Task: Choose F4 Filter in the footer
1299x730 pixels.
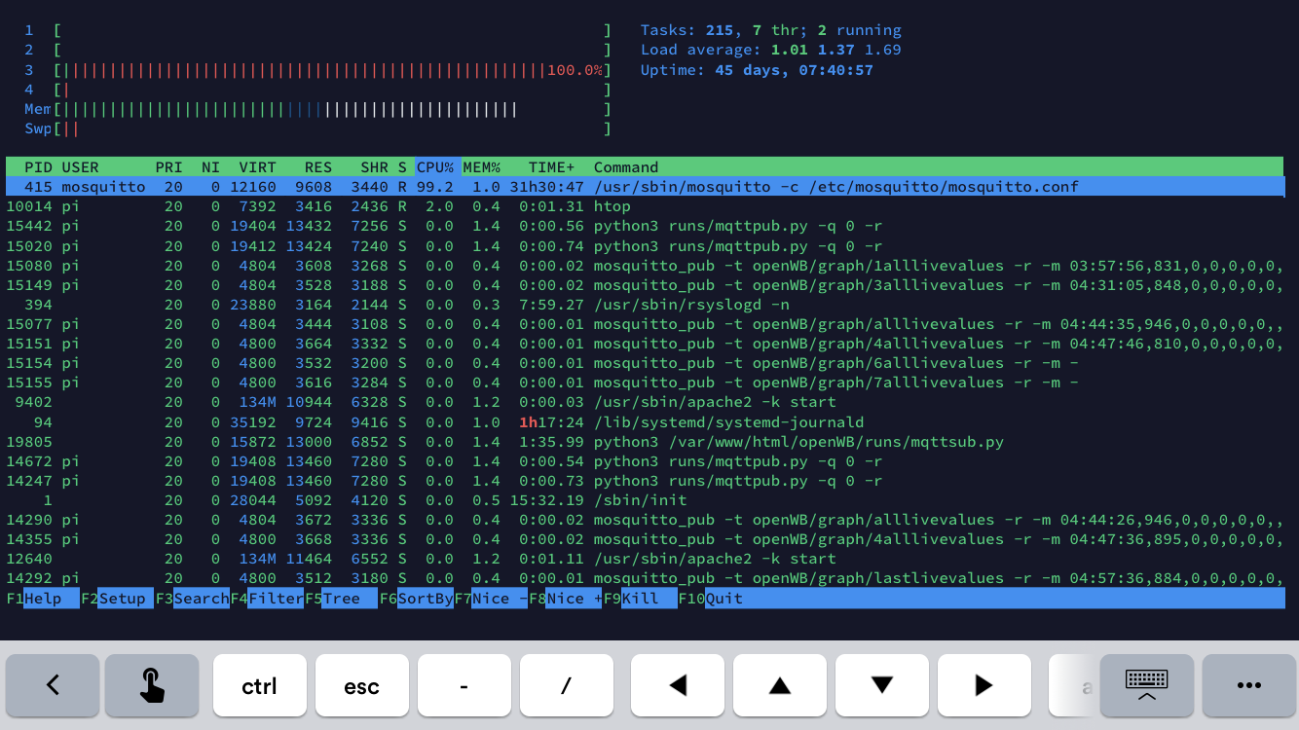Action: (267, 599)
